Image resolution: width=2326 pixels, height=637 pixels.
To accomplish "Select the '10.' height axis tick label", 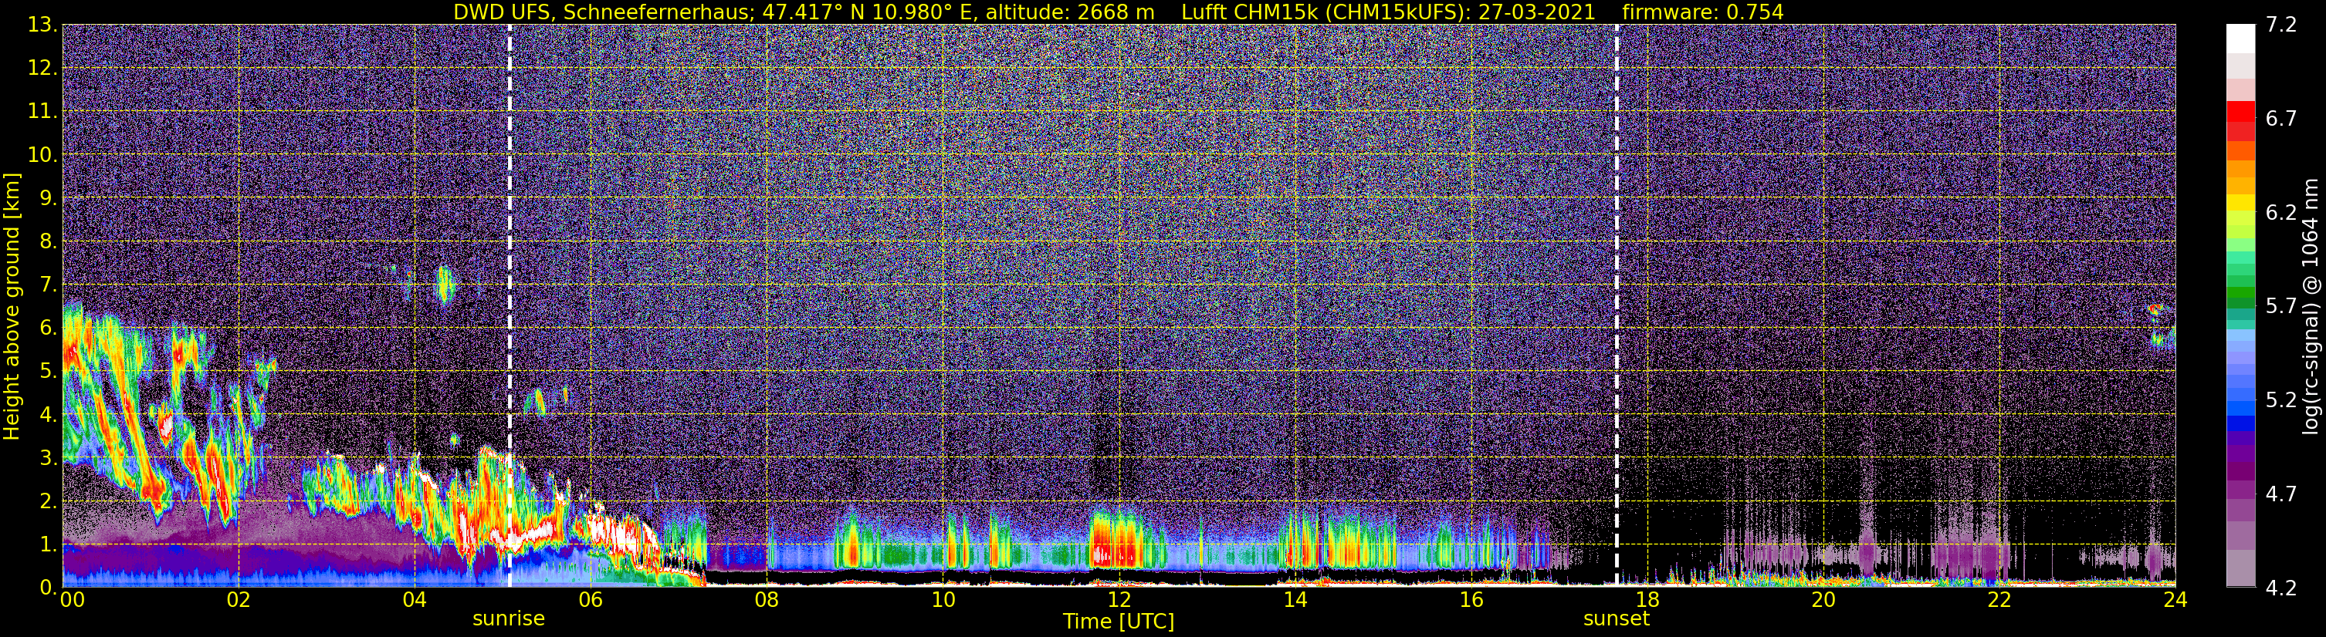I will 43,155.
